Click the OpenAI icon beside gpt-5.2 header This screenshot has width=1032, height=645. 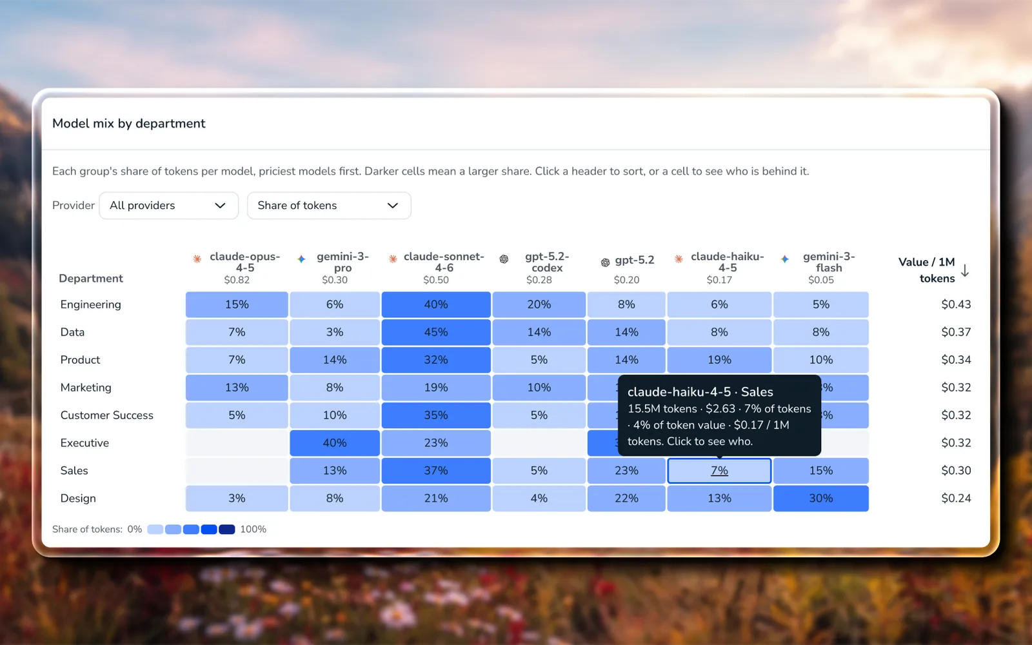[x=605, y=263]
